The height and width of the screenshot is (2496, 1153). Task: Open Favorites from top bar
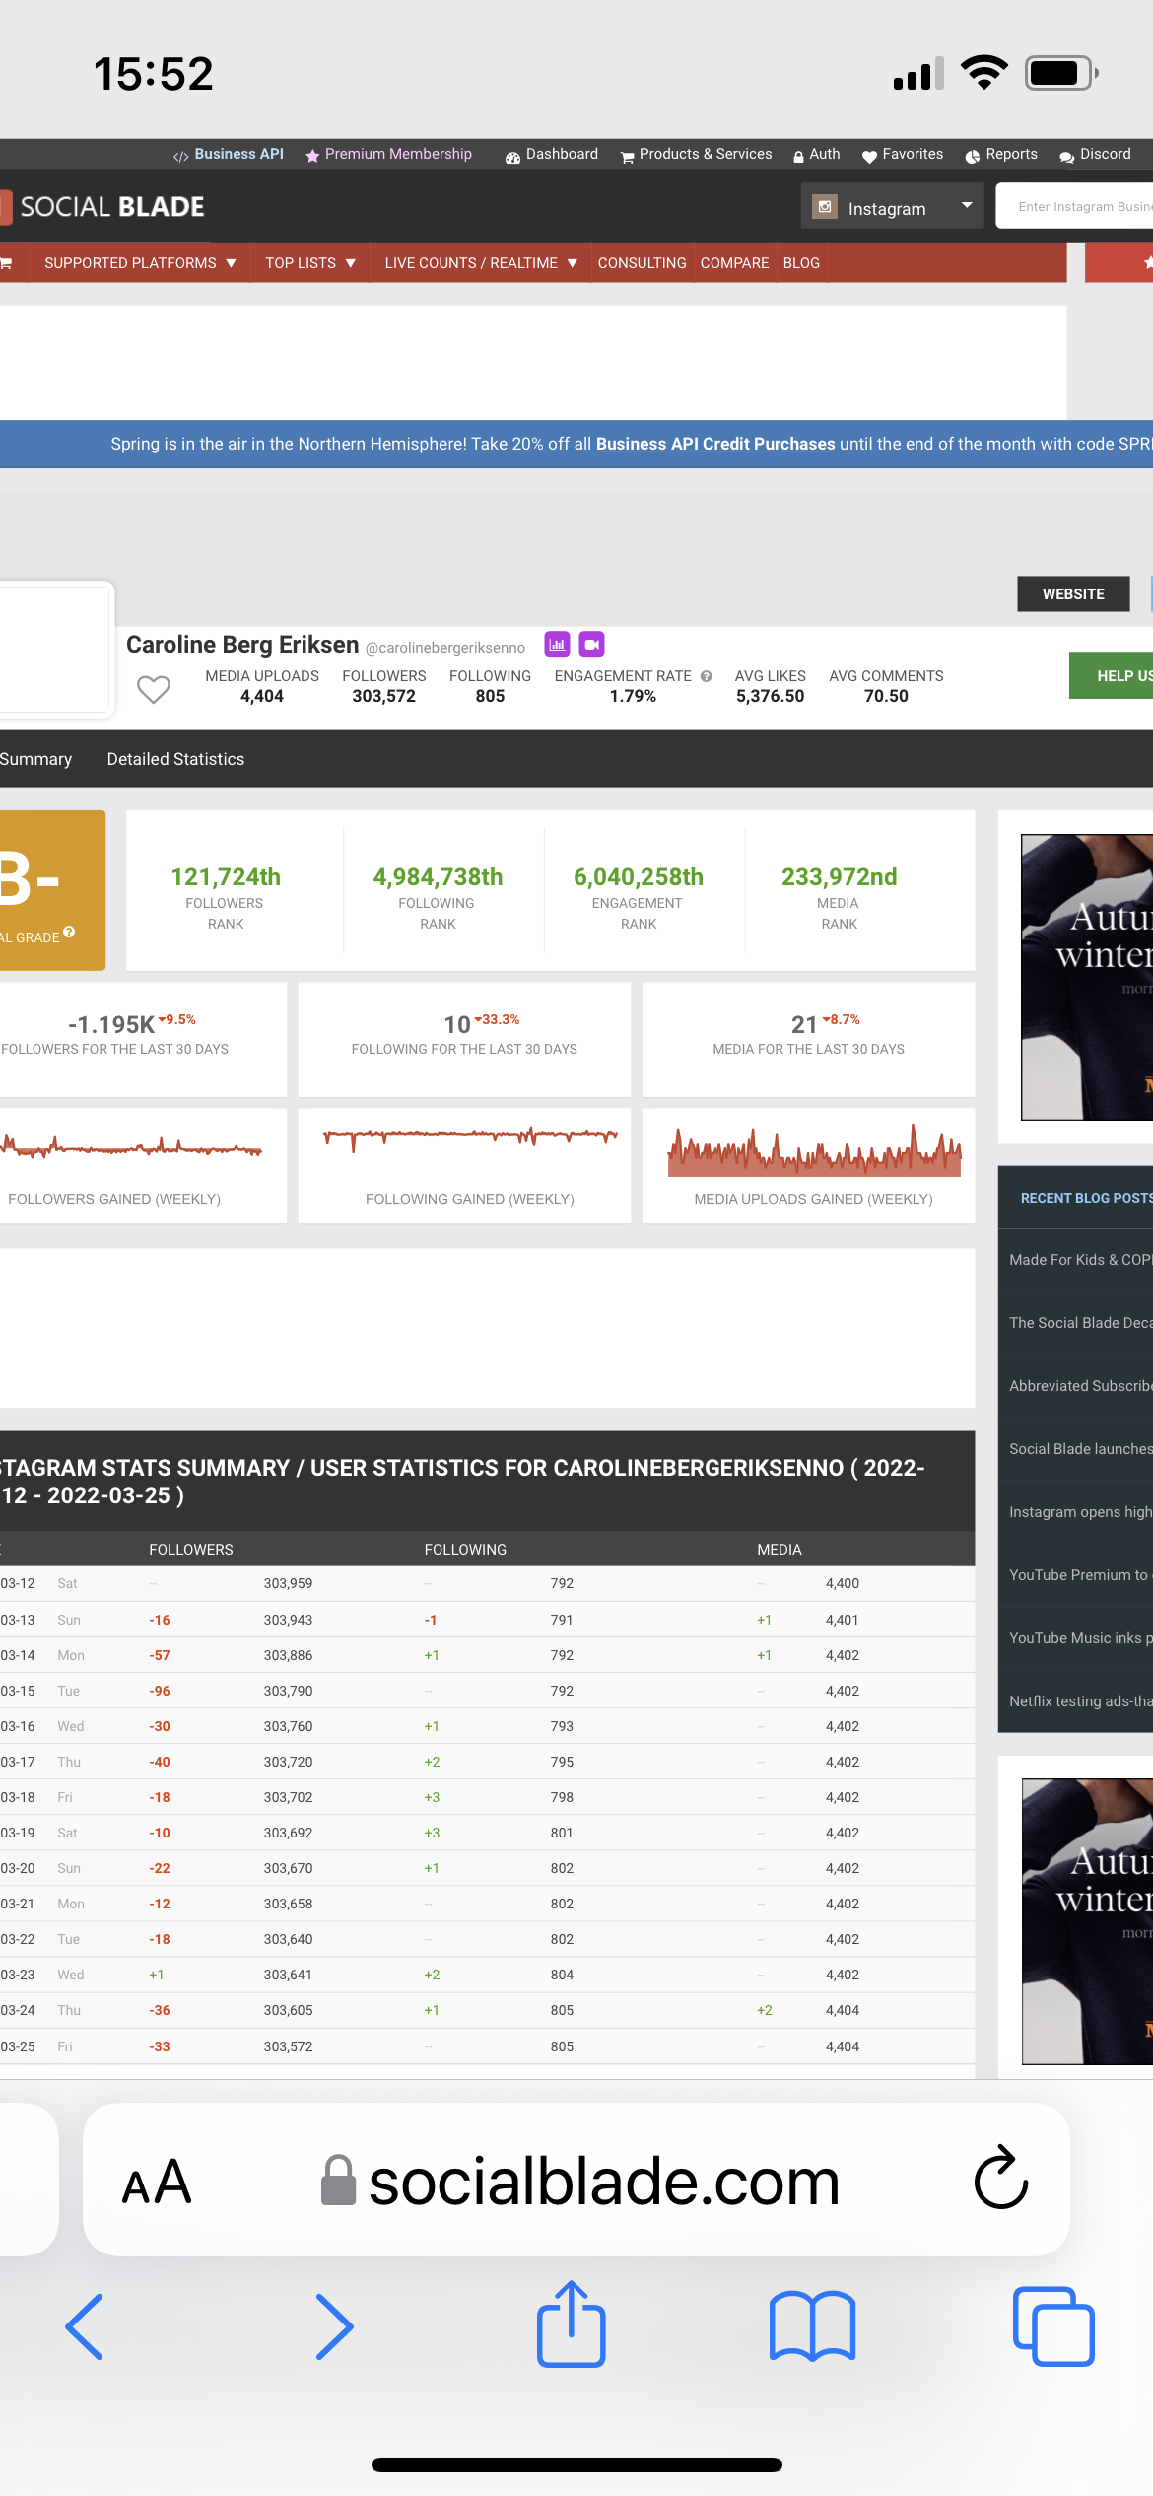pyautogui.click(x=903, y=154)
